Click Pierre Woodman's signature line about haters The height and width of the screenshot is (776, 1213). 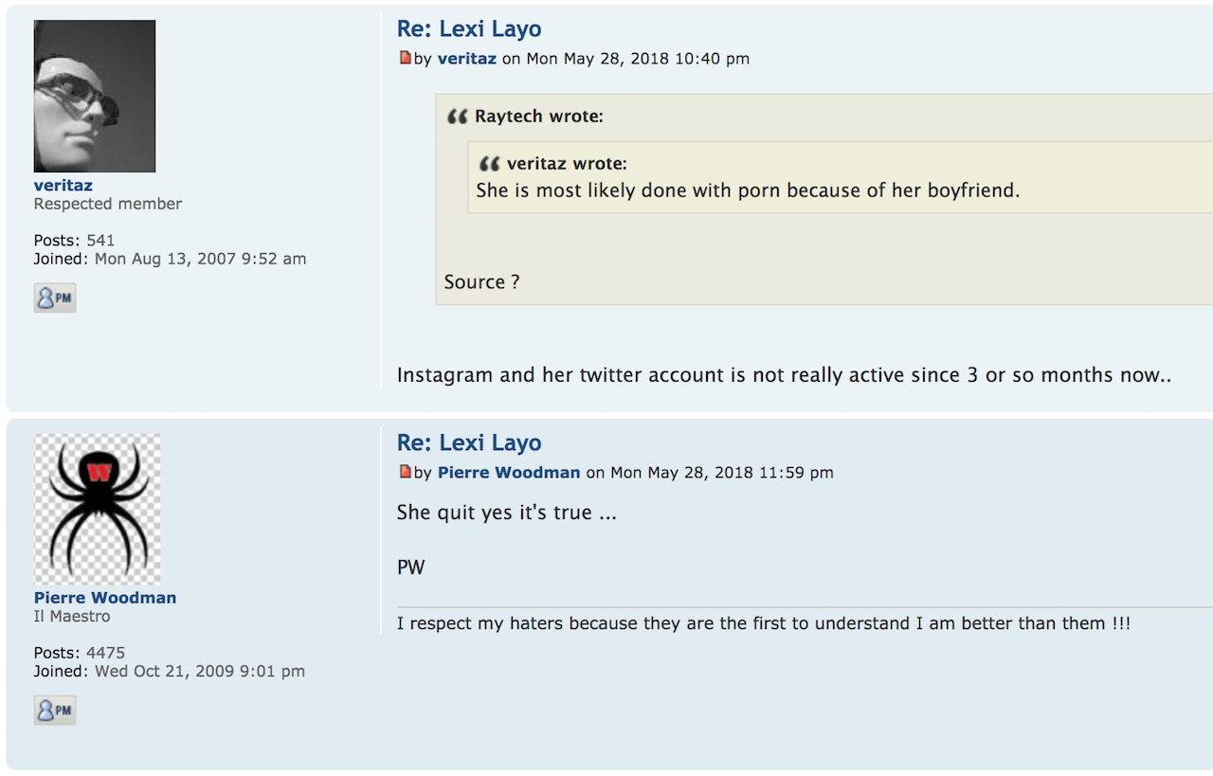pyautogui.click(x=764, y=623)
